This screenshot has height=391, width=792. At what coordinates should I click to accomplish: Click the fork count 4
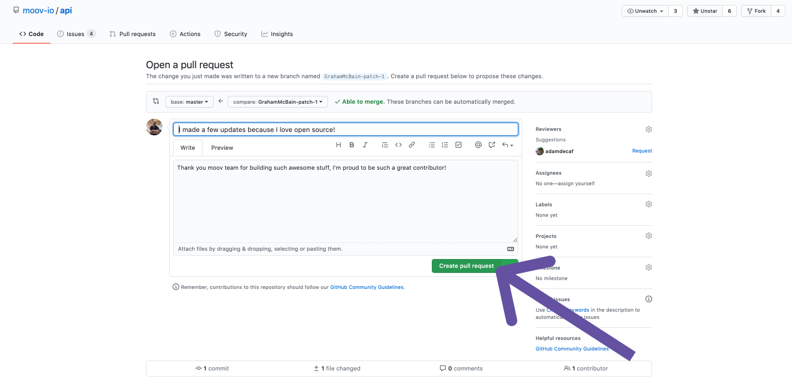[x=778, y=11]
